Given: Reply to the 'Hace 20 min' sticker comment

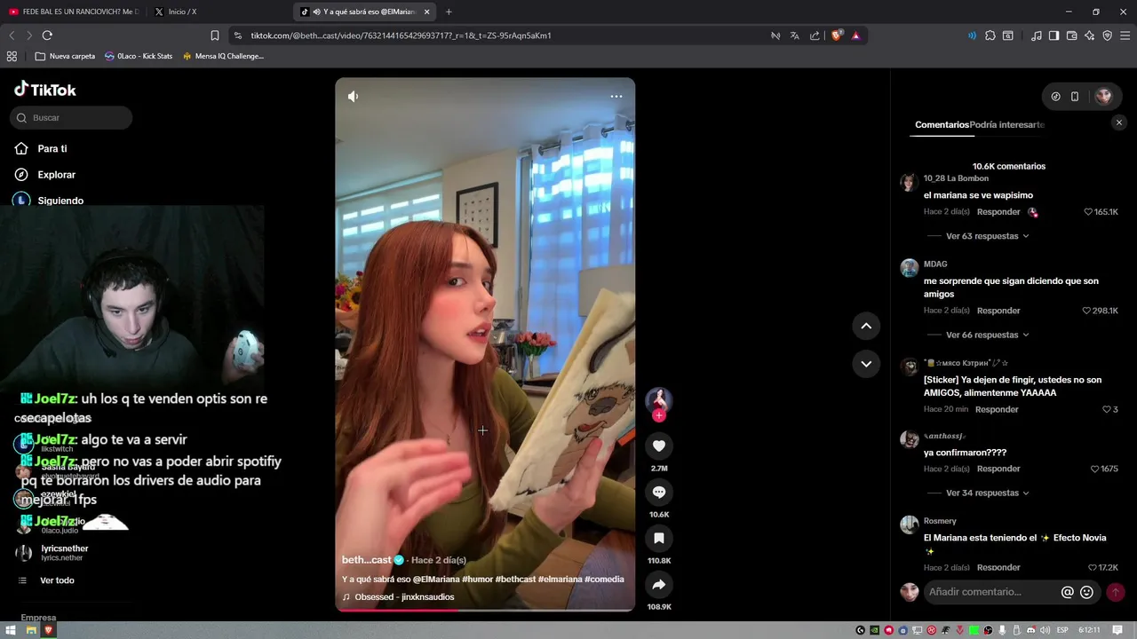Looking at the screenshot, I should click(997, 409).
